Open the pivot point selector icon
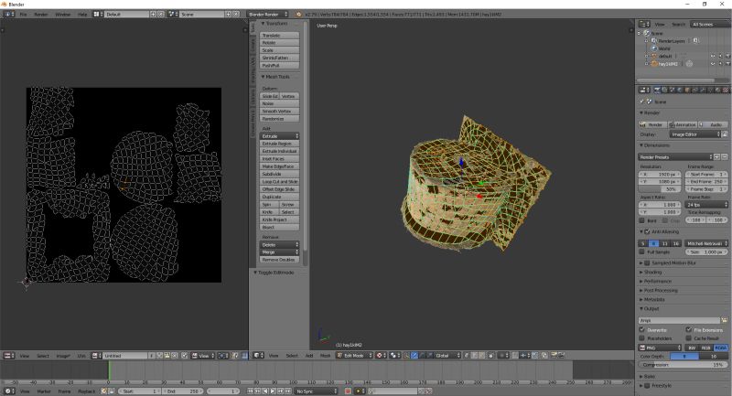The height and width of the screenshot is (396, 732). coord(395,356)
